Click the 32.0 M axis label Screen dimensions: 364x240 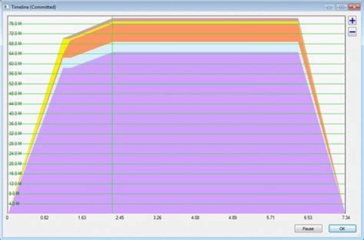coord(15,133)
